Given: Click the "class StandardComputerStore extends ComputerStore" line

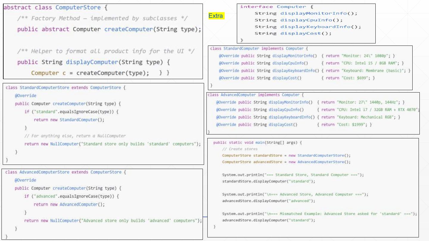Looking at the screenshot, I should tap(65, 88).
